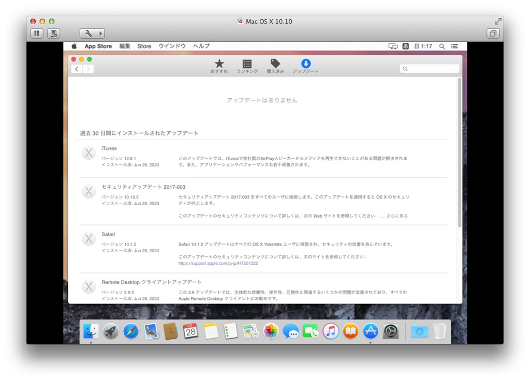Open the Downloads folder in the Dock

[419, 331]
